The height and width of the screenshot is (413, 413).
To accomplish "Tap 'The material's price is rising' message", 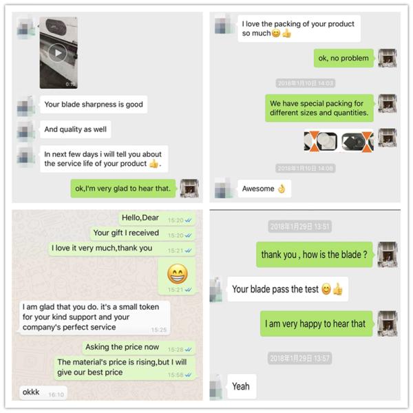I will click(x=125, y=368).
